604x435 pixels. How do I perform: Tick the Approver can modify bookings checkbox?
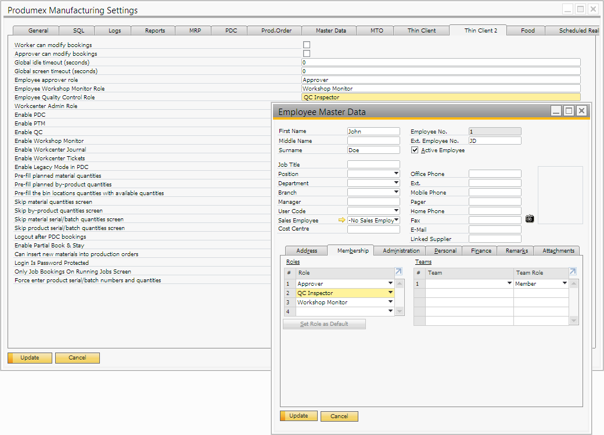[x=307, y=53]
